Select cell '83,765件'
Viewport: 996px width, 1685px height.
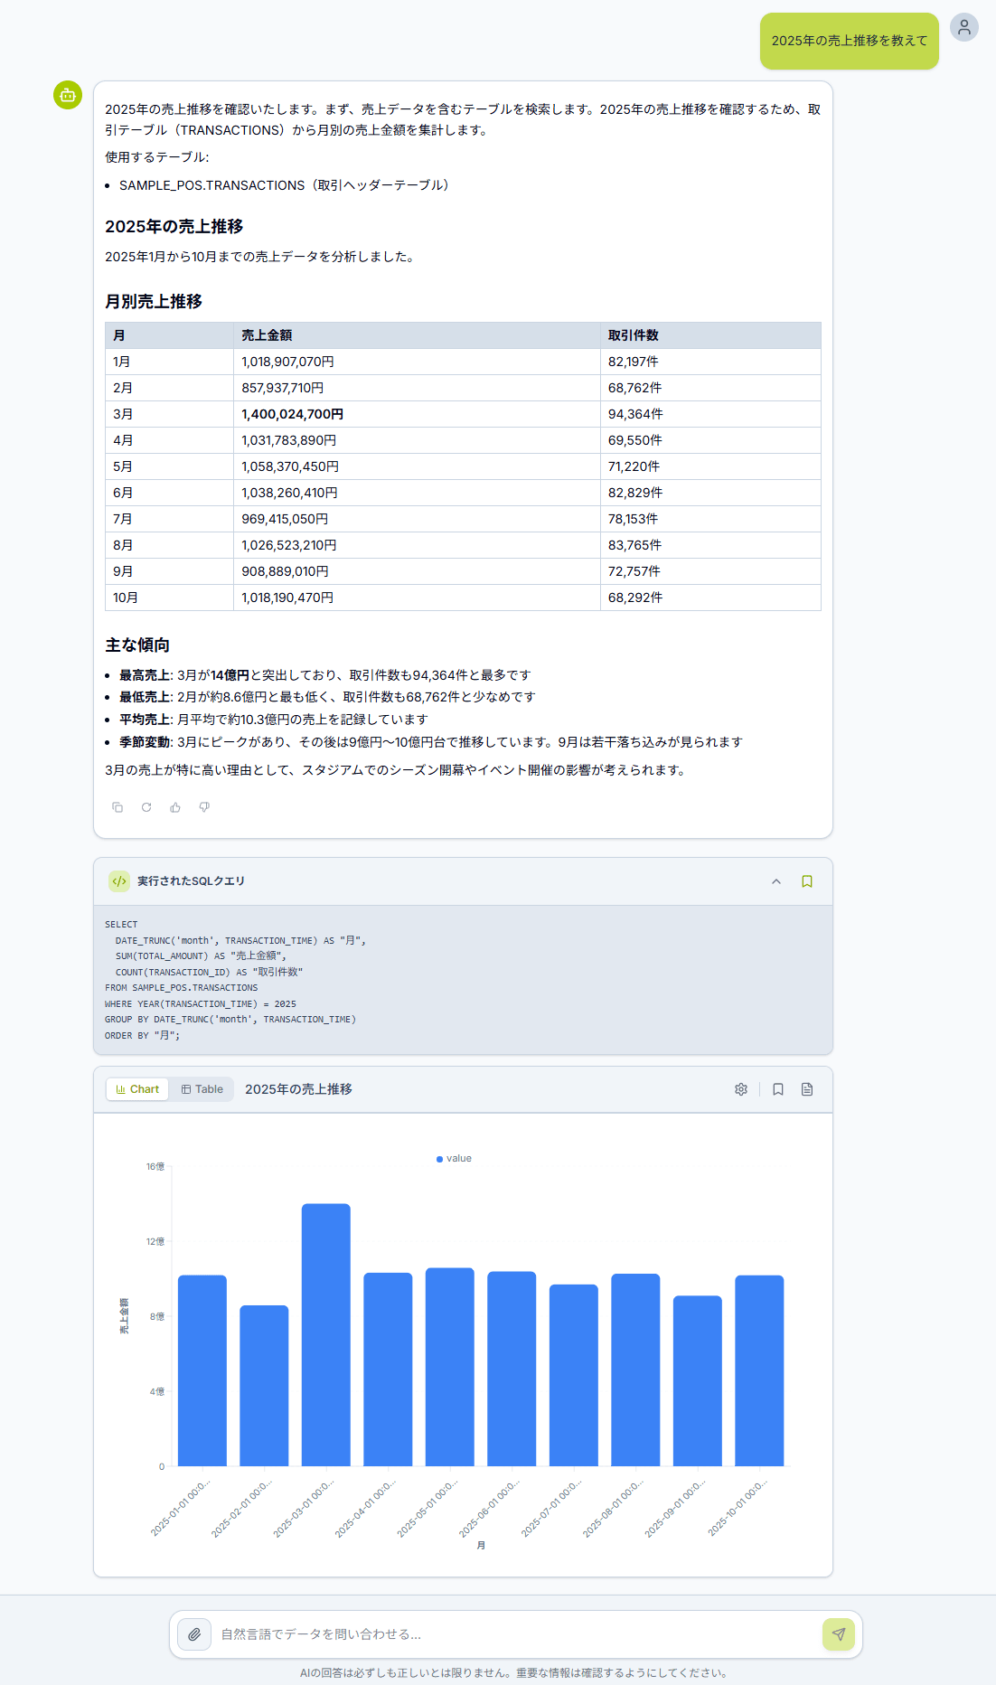(x=710, y=545)
